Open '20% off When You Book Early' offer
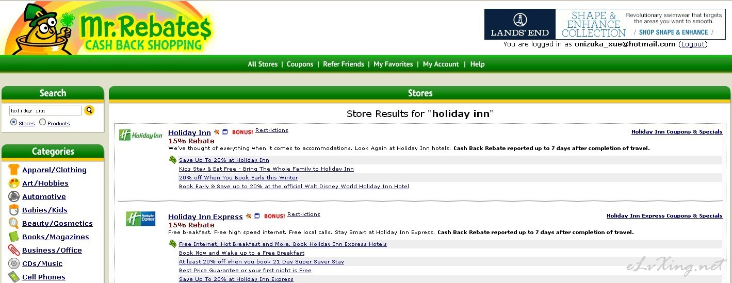Image resolution: width=732 pixels, height=283 pixels. (238, 178)
